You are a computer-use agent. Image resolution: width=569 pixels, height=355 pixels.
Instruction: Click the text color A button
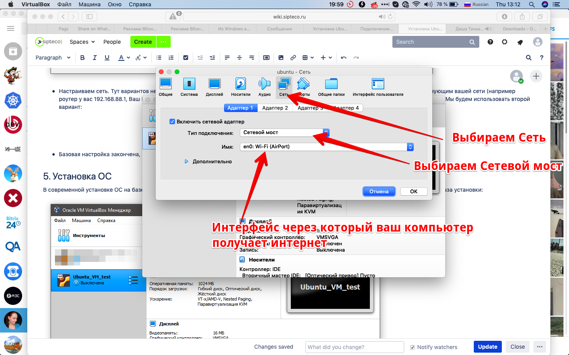[x=121, y=58]
